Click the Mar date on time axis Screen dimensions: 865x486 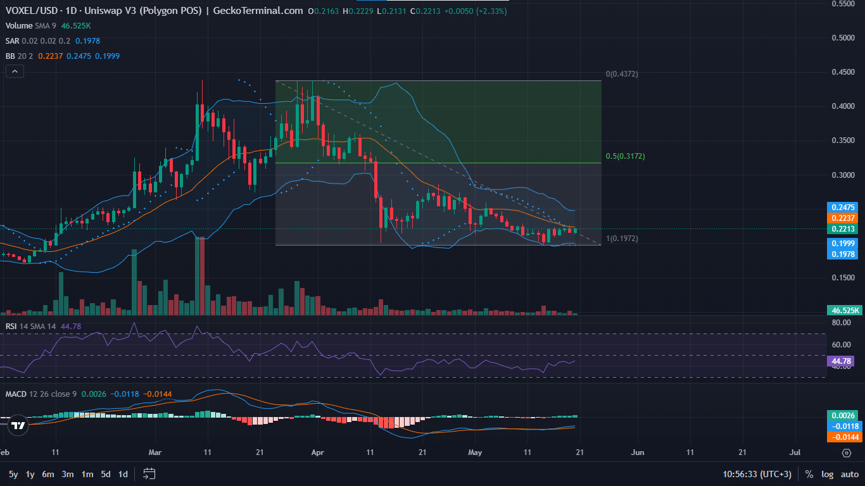156,453
